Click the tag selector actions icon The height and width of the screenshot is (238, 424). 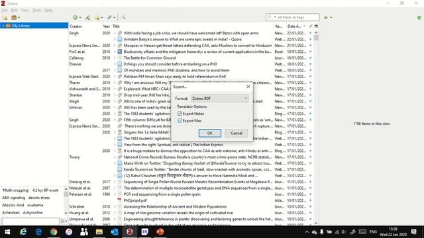tap(64, 221)
